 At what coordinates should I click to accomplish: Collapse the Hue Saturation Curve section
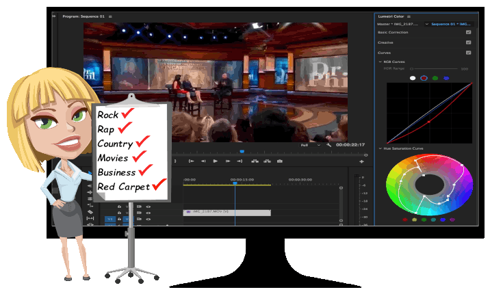click(x=380, y=148)
